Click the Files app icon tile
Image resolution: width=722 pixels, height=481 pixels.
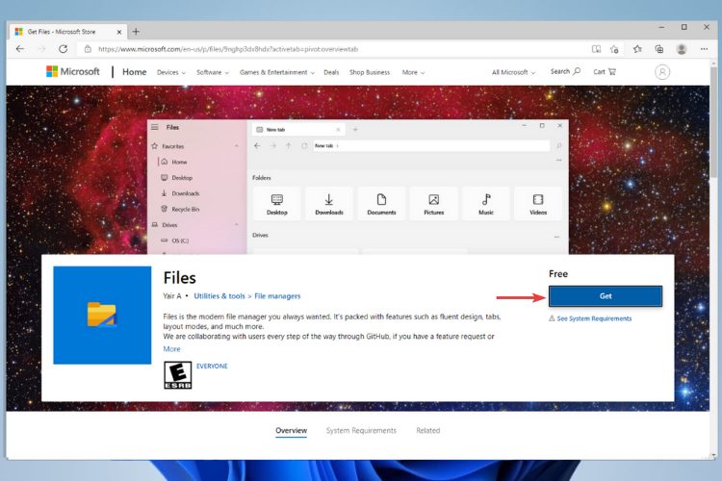point(102,316)
